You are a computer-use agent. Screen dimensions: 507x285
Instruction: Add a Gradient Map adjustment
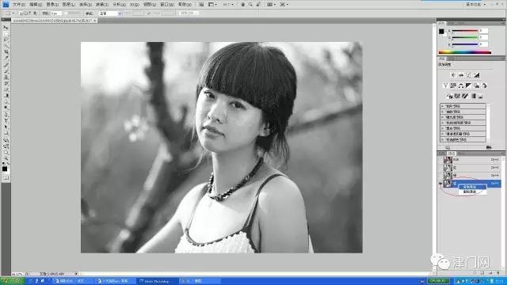tap(473, 97)
